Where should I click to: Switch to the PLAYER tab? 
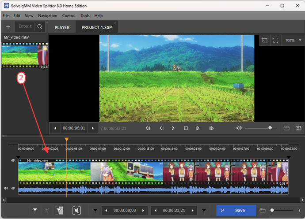tap(62, 27)
